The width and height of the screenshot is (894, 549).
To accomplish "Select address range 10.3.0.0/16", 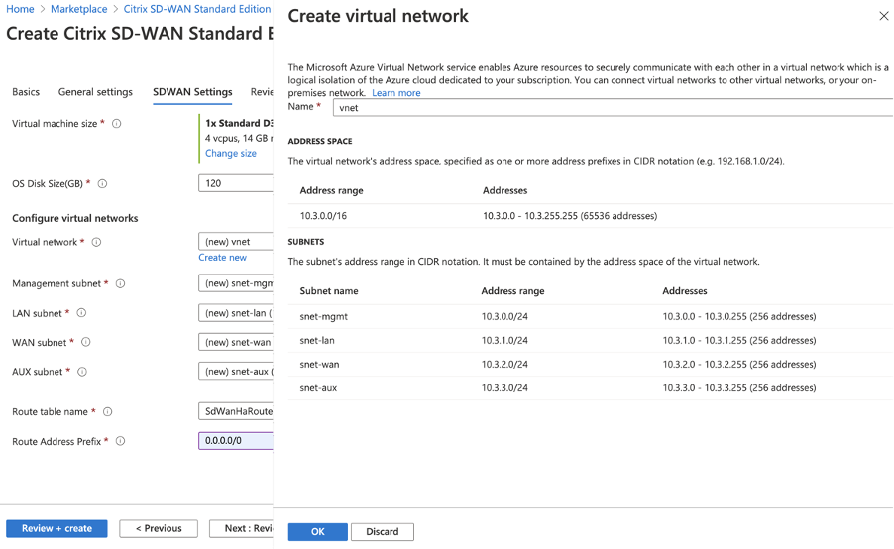I will 323,216.
